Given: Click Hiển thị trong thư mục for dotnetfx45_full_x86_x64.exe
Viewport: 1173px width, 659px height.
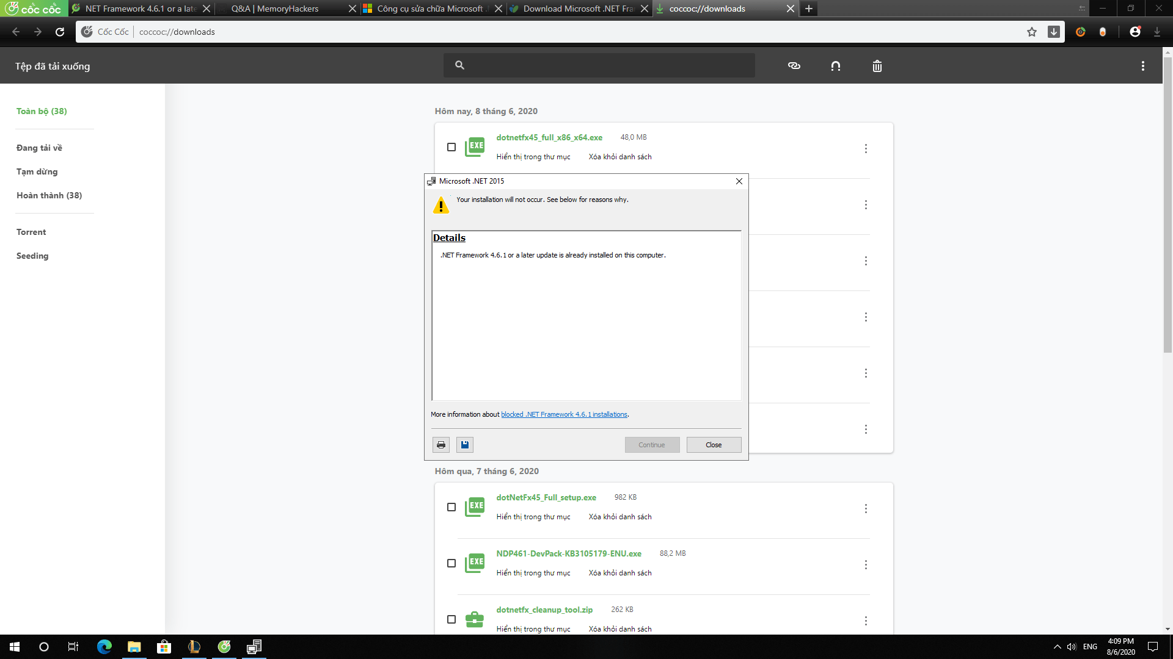Looking at the screenshot, I should pyautogui.click(x=533, y=157).
